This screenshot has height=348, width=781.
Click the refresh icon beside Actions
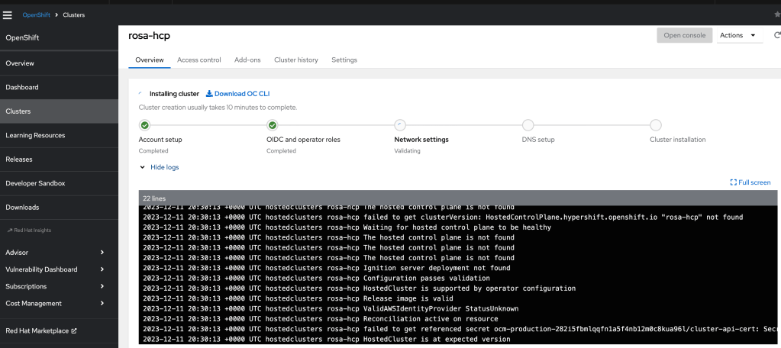tap(776, 35)
